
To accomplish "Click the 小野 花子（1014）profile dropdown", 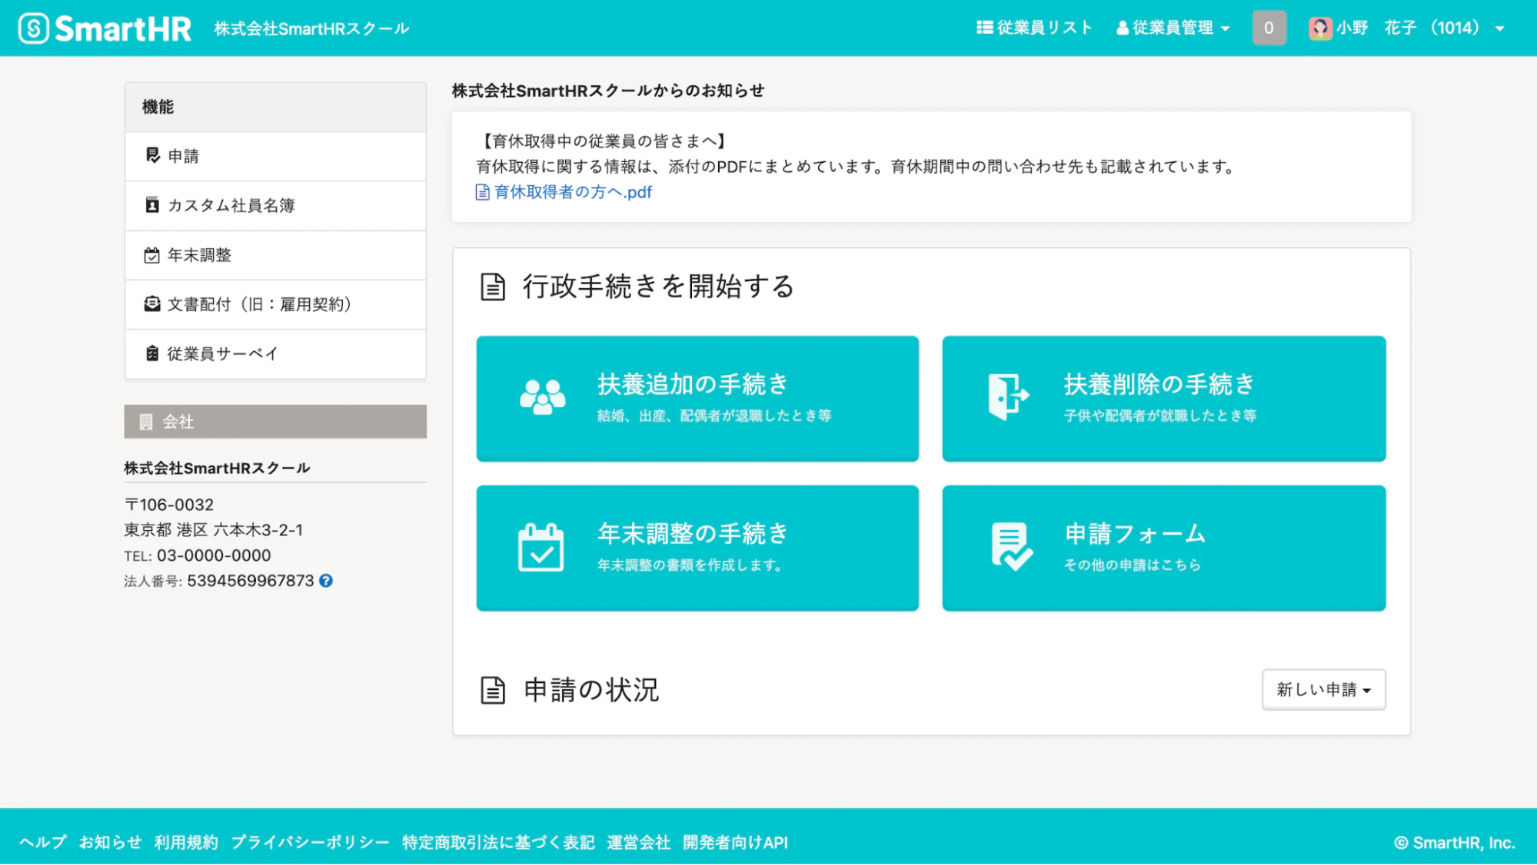I will 1413,28.
